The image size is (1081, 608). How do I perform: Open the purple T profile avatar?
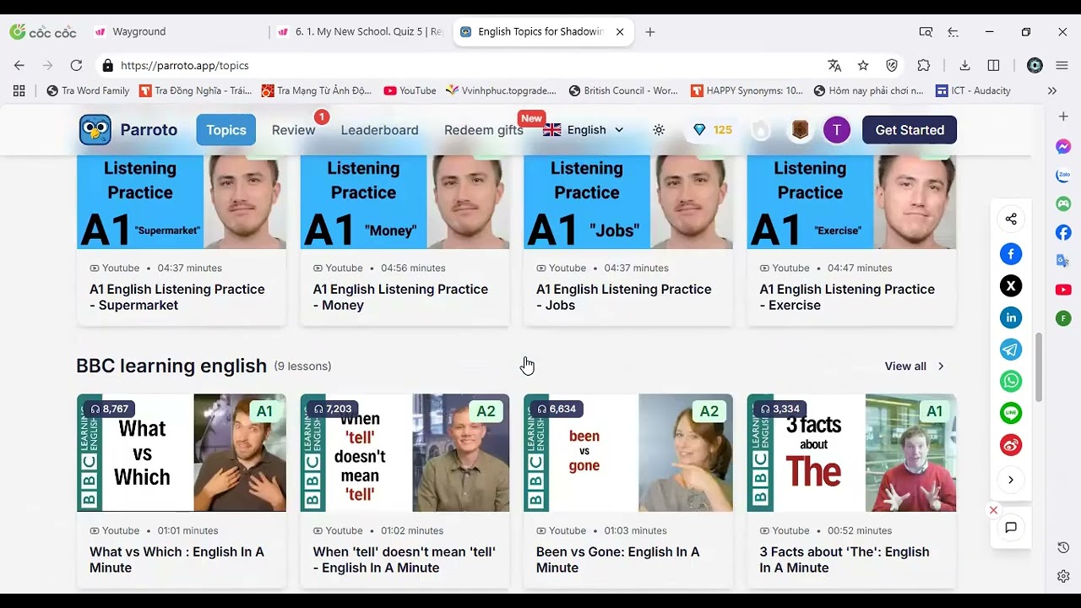click(x=836, y=130)
